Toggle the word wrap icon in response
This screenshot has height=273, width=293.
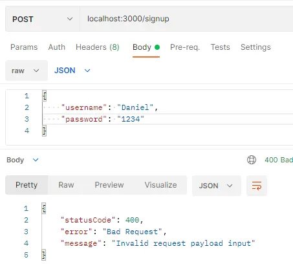tap(257, 186)
